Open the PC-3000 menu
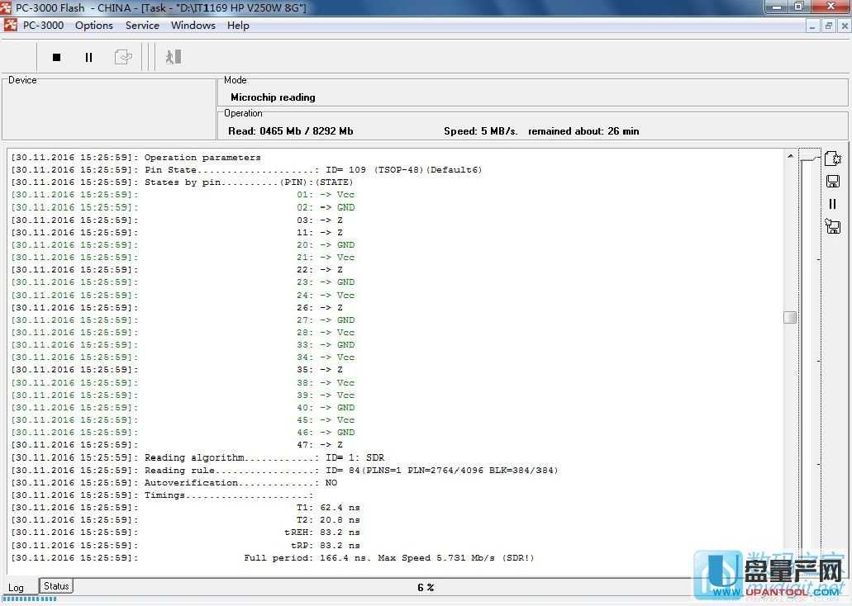The width and height of the screenshot is (852, 606). 42,26
